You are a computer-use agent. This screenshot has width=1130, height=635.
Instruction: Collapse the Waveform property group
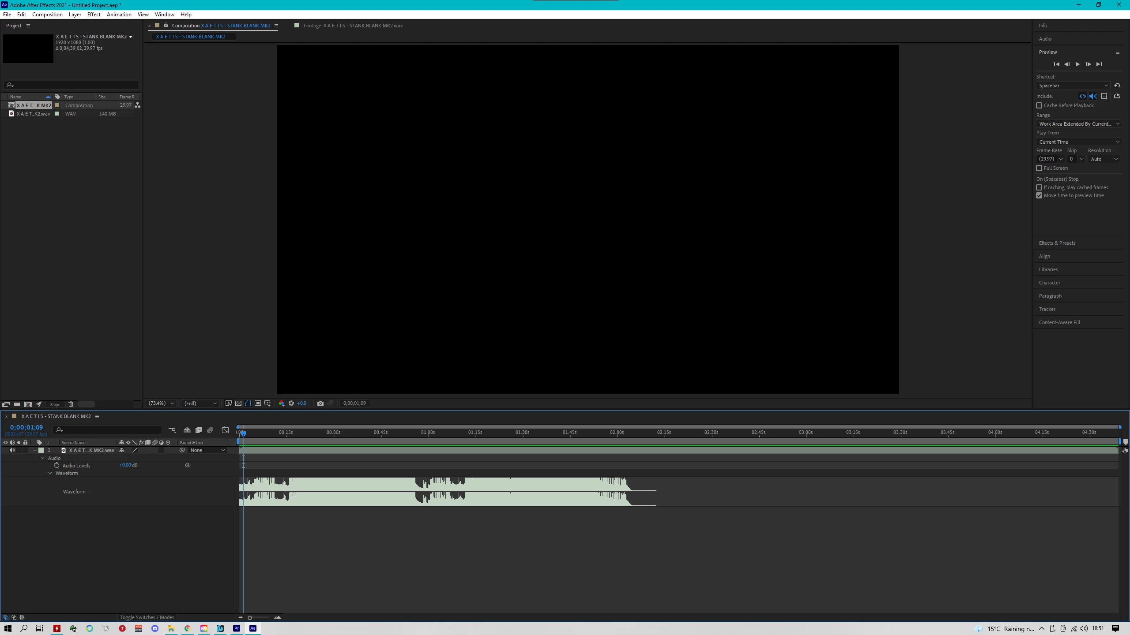click(50, 473)
